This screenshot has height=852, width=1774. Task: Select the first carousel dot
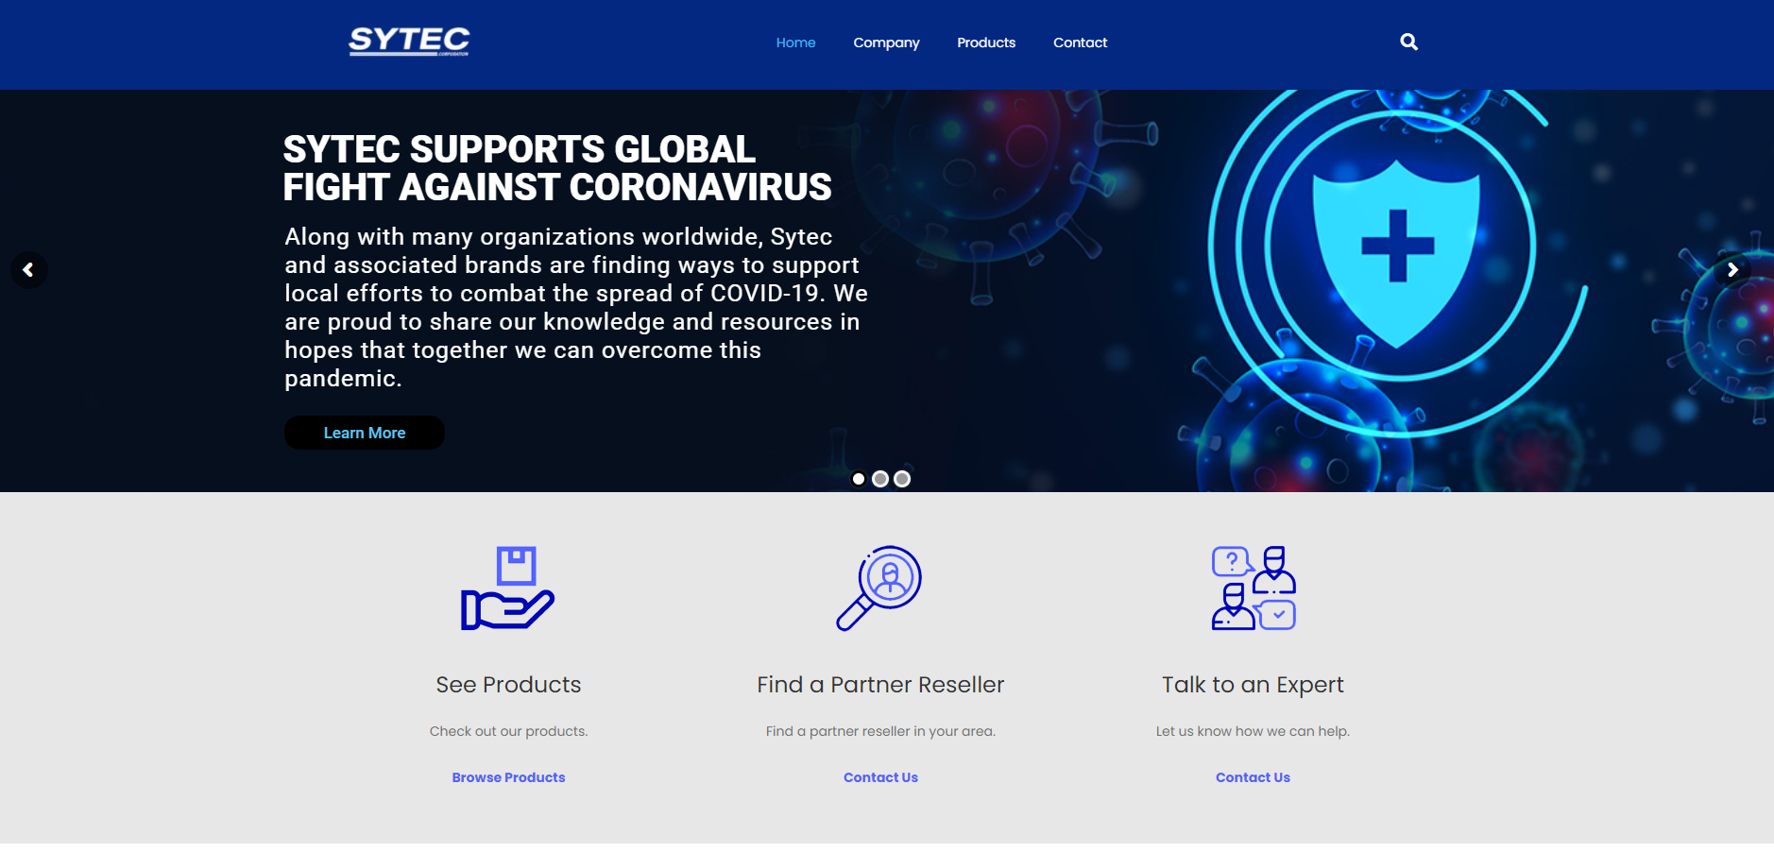[859, 479]
